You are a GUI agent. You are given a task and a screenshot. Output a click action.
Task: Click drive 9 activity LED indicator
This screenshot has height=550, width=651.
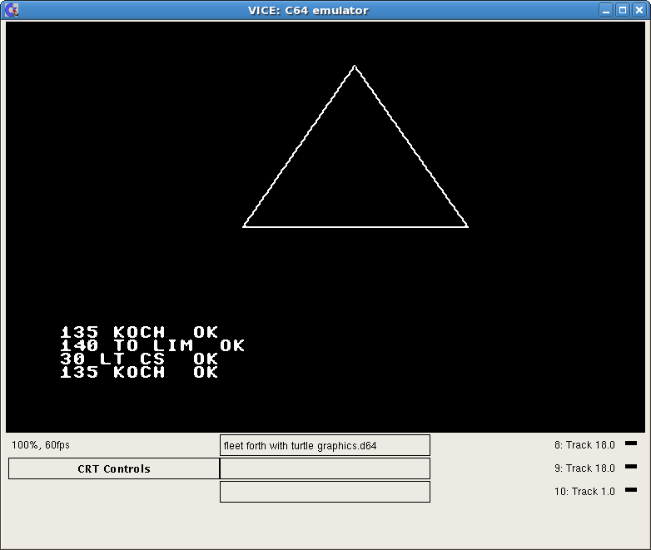click(630, 467)
